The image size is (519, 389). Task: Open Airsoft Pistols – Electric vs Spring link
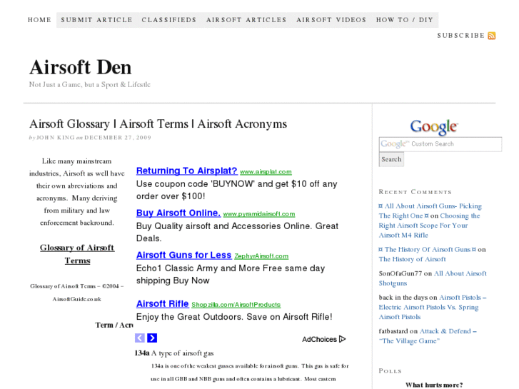[433, 307]
